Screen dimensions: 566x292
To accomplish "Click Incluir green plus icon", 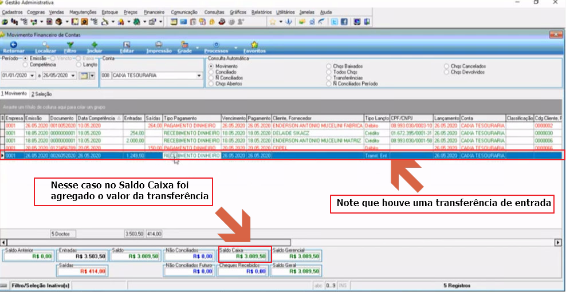I will click(95, 45).
